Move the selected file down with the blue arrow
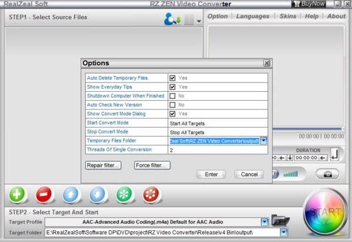352x242 pixels. coord(98,194)
